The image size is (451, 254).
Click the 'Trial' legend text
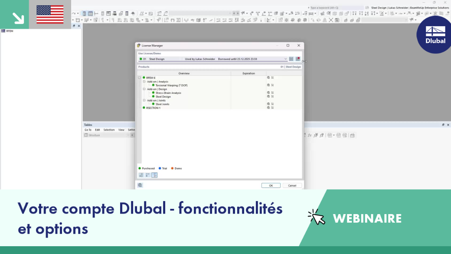[164, 168]
